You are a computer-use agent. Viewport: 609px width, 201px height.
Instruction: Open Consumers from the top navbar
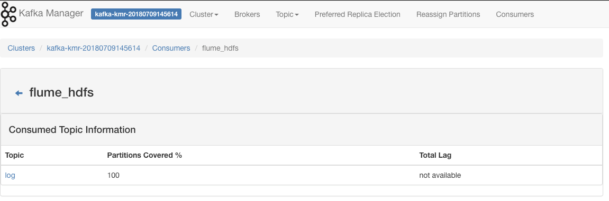tap(515, 14)
